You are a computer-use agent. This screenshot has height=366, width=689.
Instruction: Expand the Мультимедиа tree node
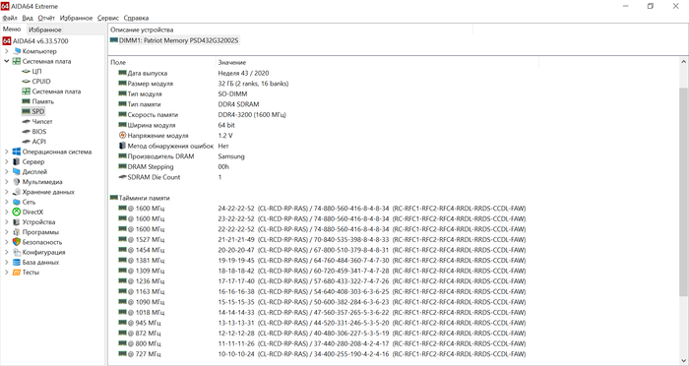pyautogui.click(x=6, y=182)
